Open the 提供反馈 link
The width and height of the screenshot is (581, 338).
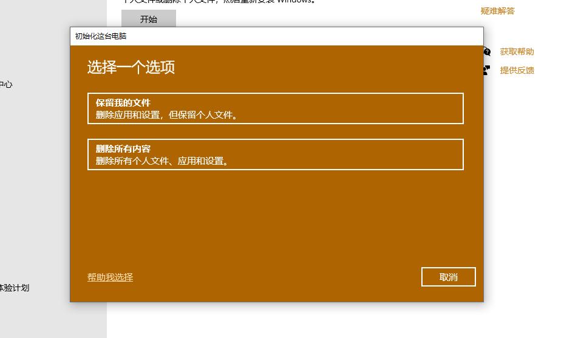click(517, 70)
